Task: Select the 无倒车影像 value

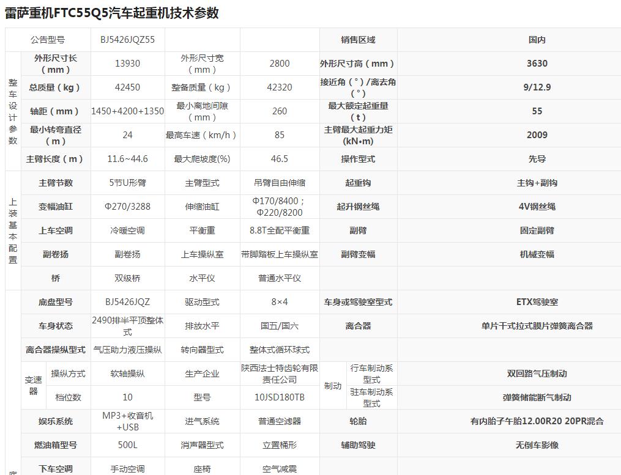Action: coord(537,445)
